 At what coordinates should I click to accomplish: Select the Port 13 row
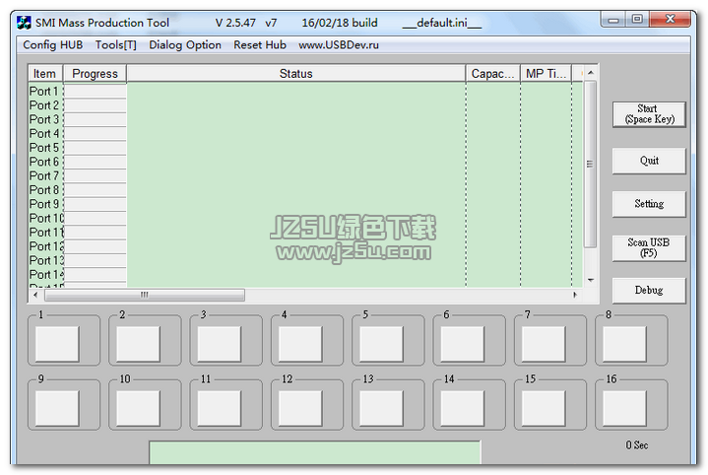[305, 260]
